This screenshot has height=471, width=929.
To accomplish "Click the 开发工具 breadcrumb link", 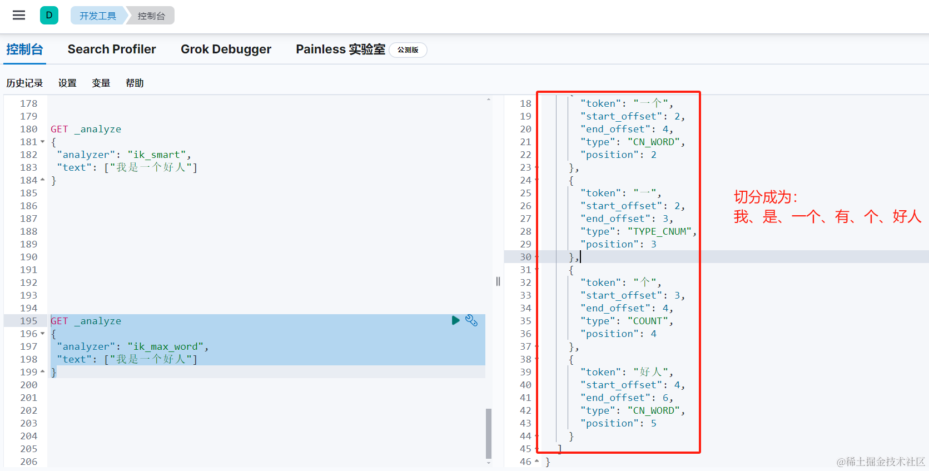I will (x=98, y=16).
